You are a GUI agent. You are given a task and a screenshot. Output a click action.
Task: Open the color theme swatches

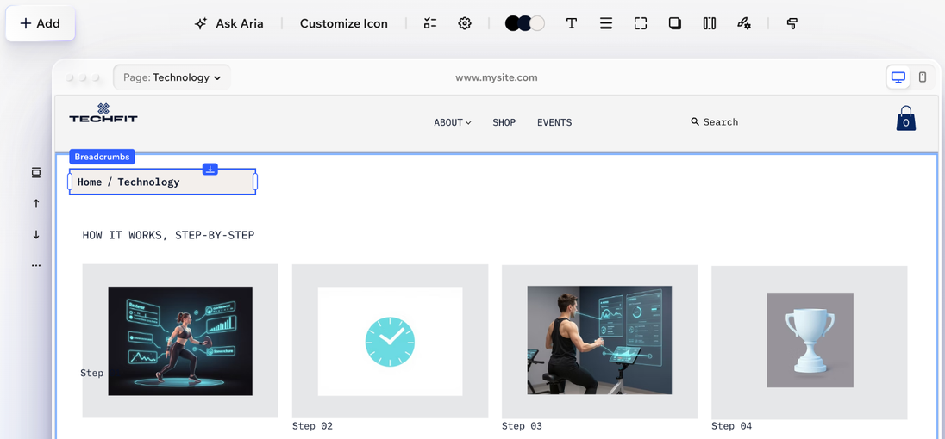[525, 23]
